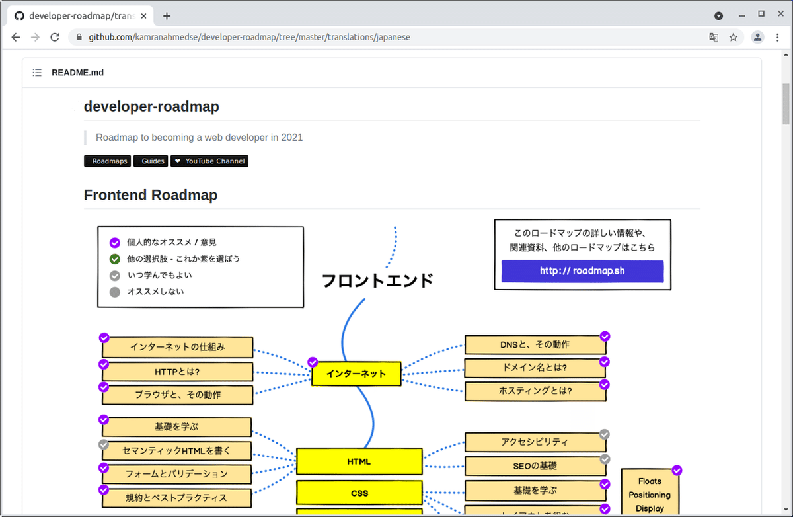The image size is (793, 517).
Task: Open the Chrome three-dot menu
Action: tap(778, 38)
